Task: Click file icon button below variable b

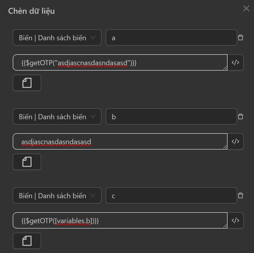Action: (x=27, y=162)
